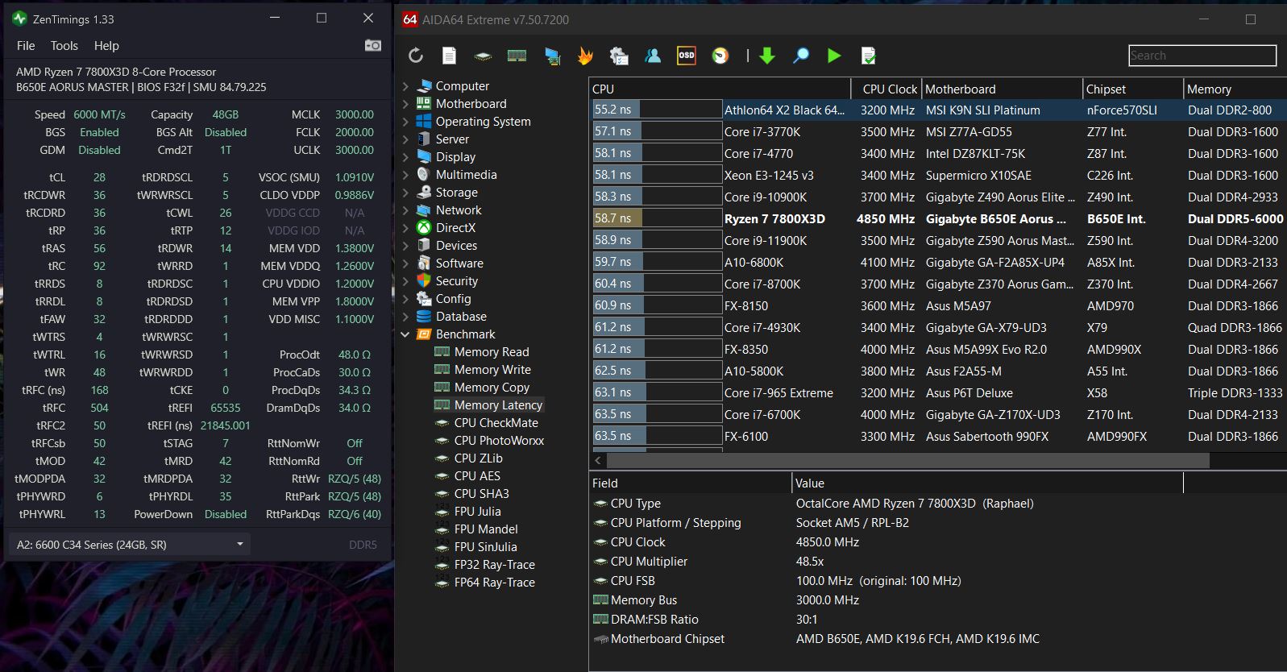Click the left scroll arrow of results table
This screenshot has height=672, width=1287.
(598, 461)
